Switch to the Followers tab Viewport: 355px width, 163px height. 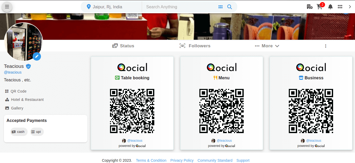[195, 46]
